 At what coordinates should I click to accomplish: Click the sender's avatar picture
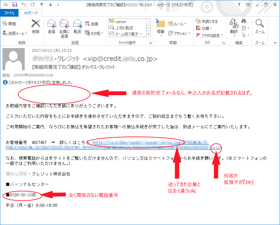coord(14,59)
